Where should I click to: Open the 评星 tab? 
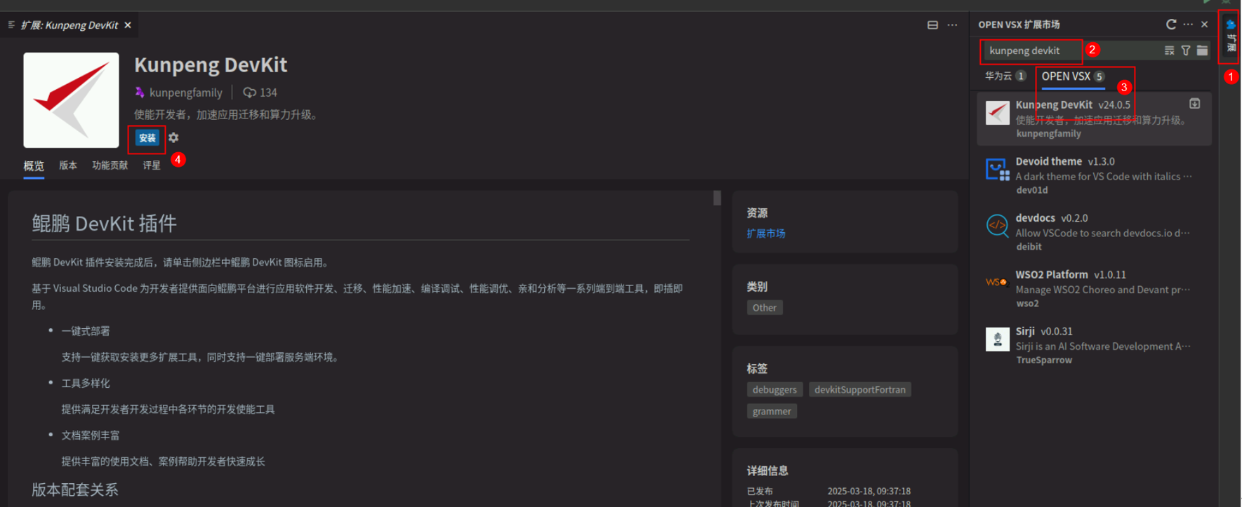click(152, 165)
